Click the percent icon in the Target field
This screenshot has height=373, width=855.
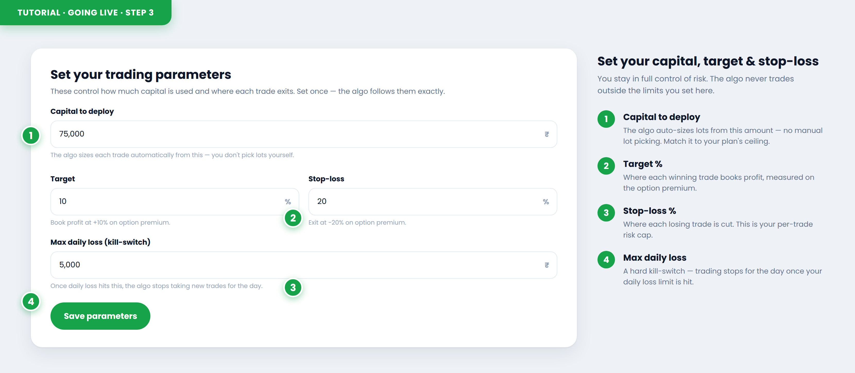288,202
